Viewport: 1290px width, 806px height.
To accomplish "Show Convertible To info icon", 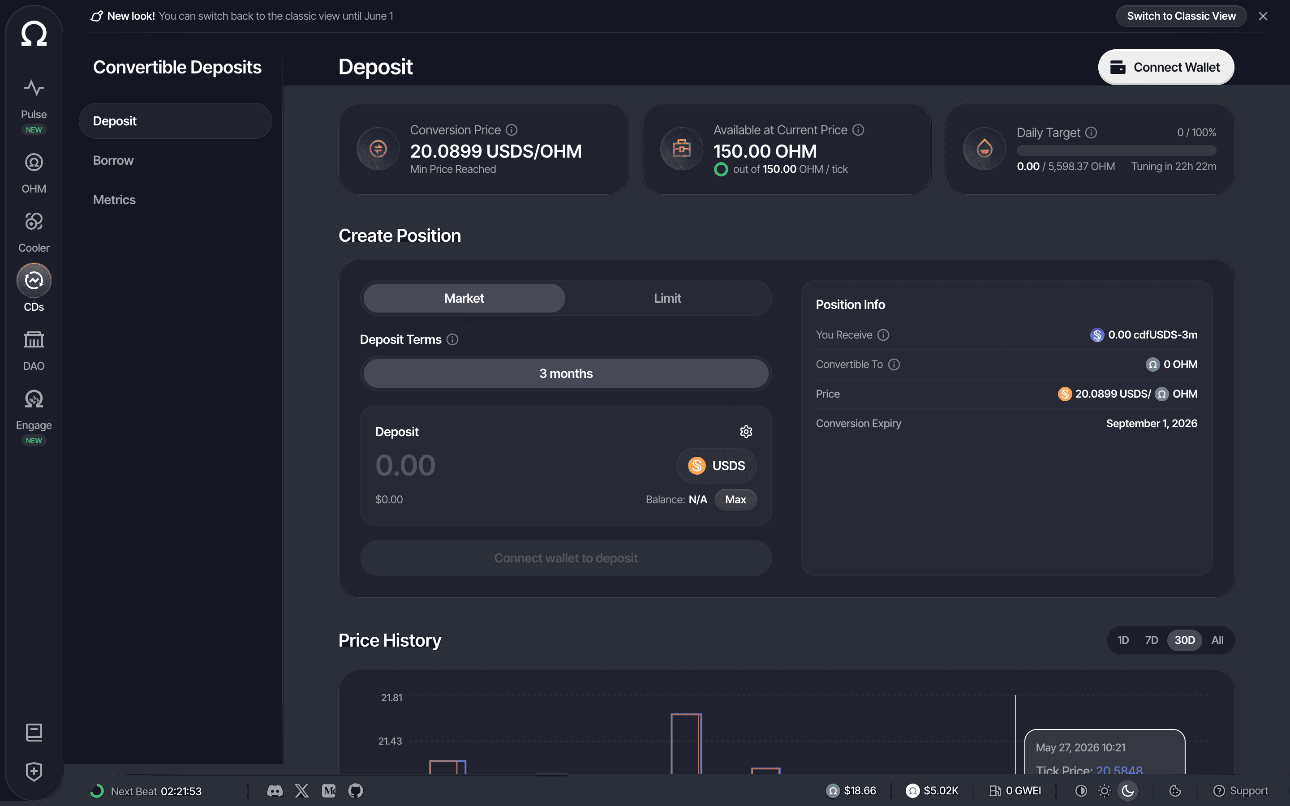I will click(x=894, y=364).
